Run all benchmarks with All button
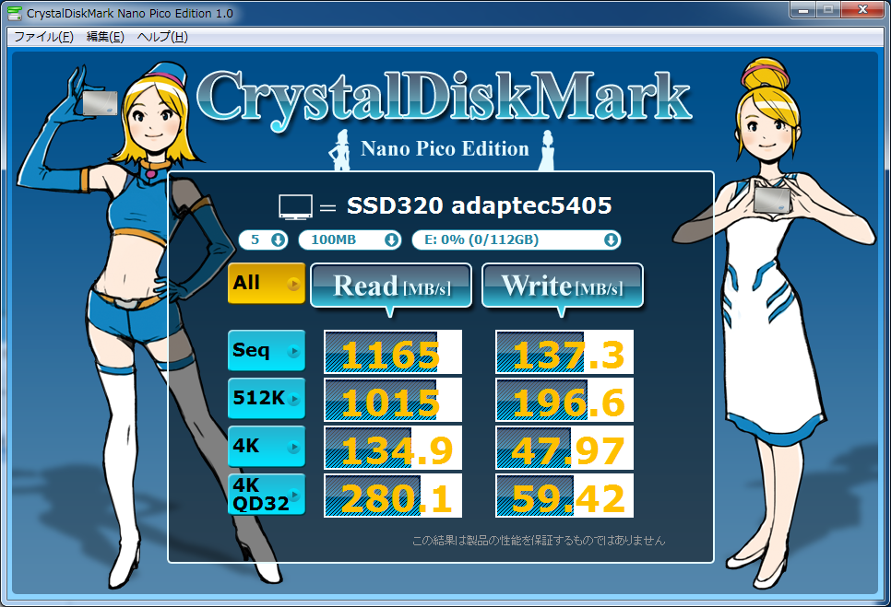891x607 pixels. pos(267,283)
